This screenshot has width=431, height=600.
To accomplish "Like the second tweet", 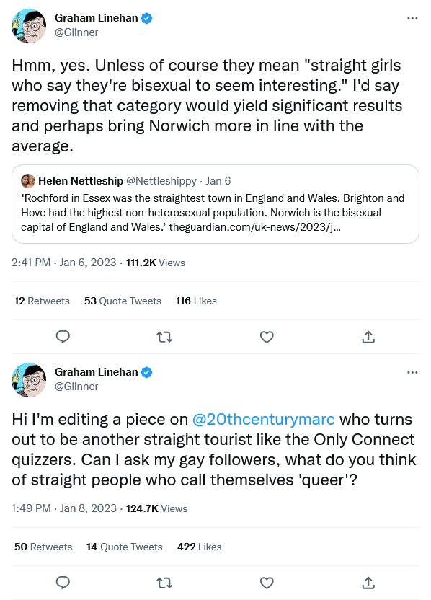I will pyautogui.click(x=267, y=583).
